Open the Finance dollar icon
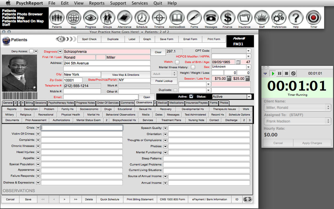This screenshot has height=209, width=334. click(x=228, y=18)
